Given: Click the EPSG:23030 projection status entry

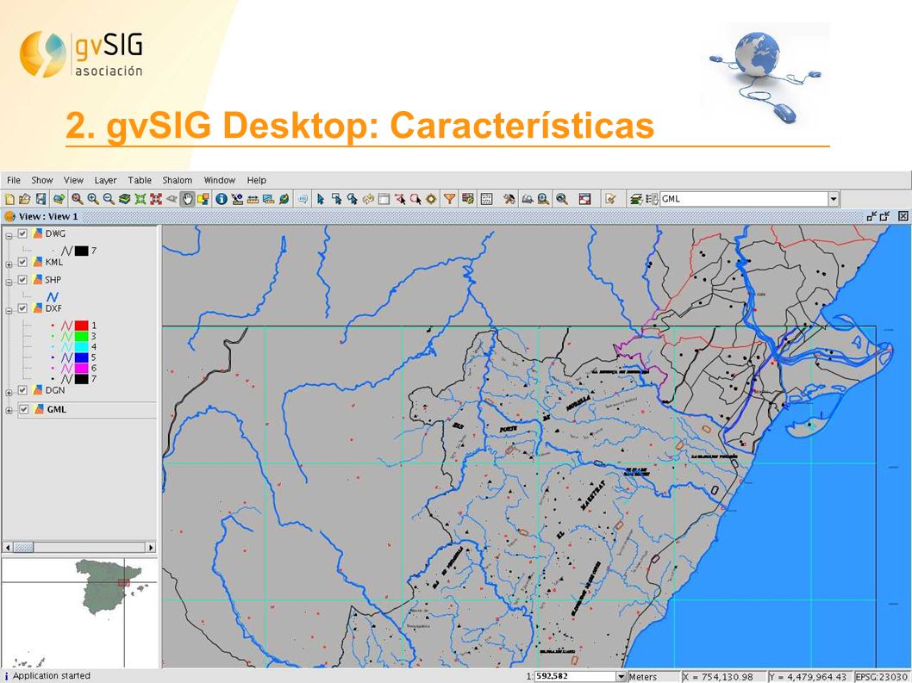Looking at the screenshot, I should point(881,677).
